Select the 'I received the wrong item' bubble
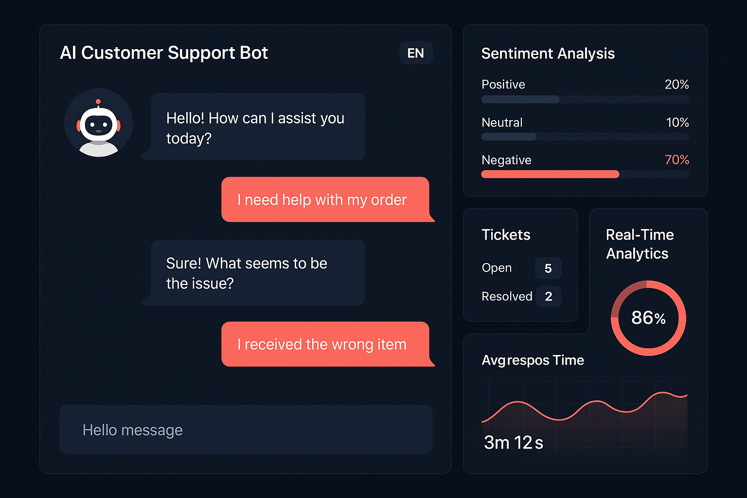The height and width of the screenshot is (498, 747). coord(327,344)
